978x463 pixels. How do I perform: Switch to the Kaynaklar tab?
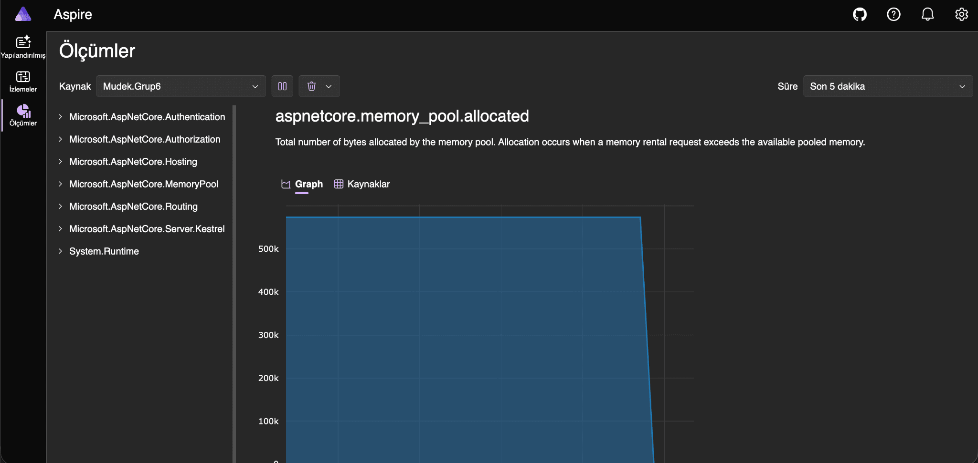coord(362,184)
